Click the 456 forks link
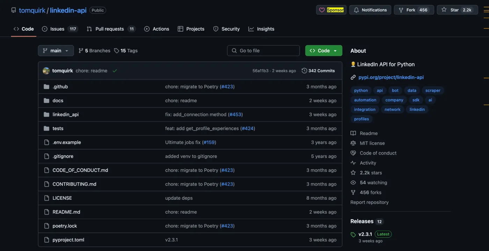Viewport: 489px width, 251px height. pyautogui.click(x=371, y=192)
